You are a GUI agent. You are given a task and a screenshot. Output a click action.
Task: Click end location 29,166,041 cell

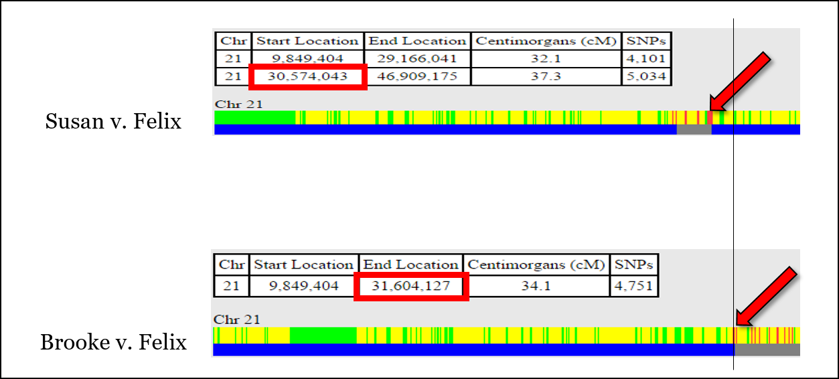tap(417, 58)
